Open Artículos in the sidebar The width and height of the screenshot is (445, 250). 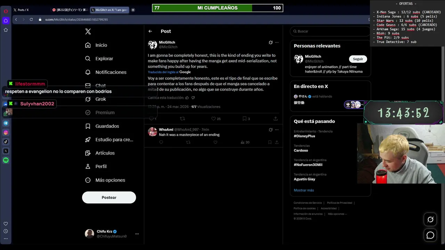tap(100, 153)
